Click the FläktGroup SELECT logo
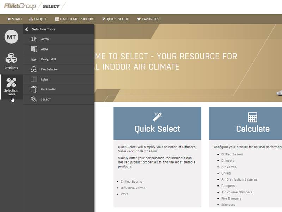 coord(32,6)
